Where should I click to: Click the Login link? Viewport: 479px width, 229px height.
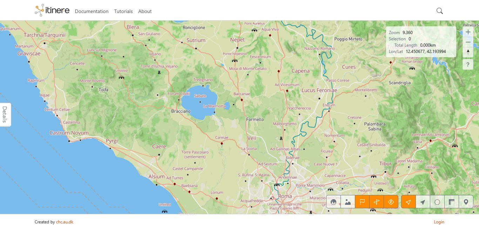[439, 222]
